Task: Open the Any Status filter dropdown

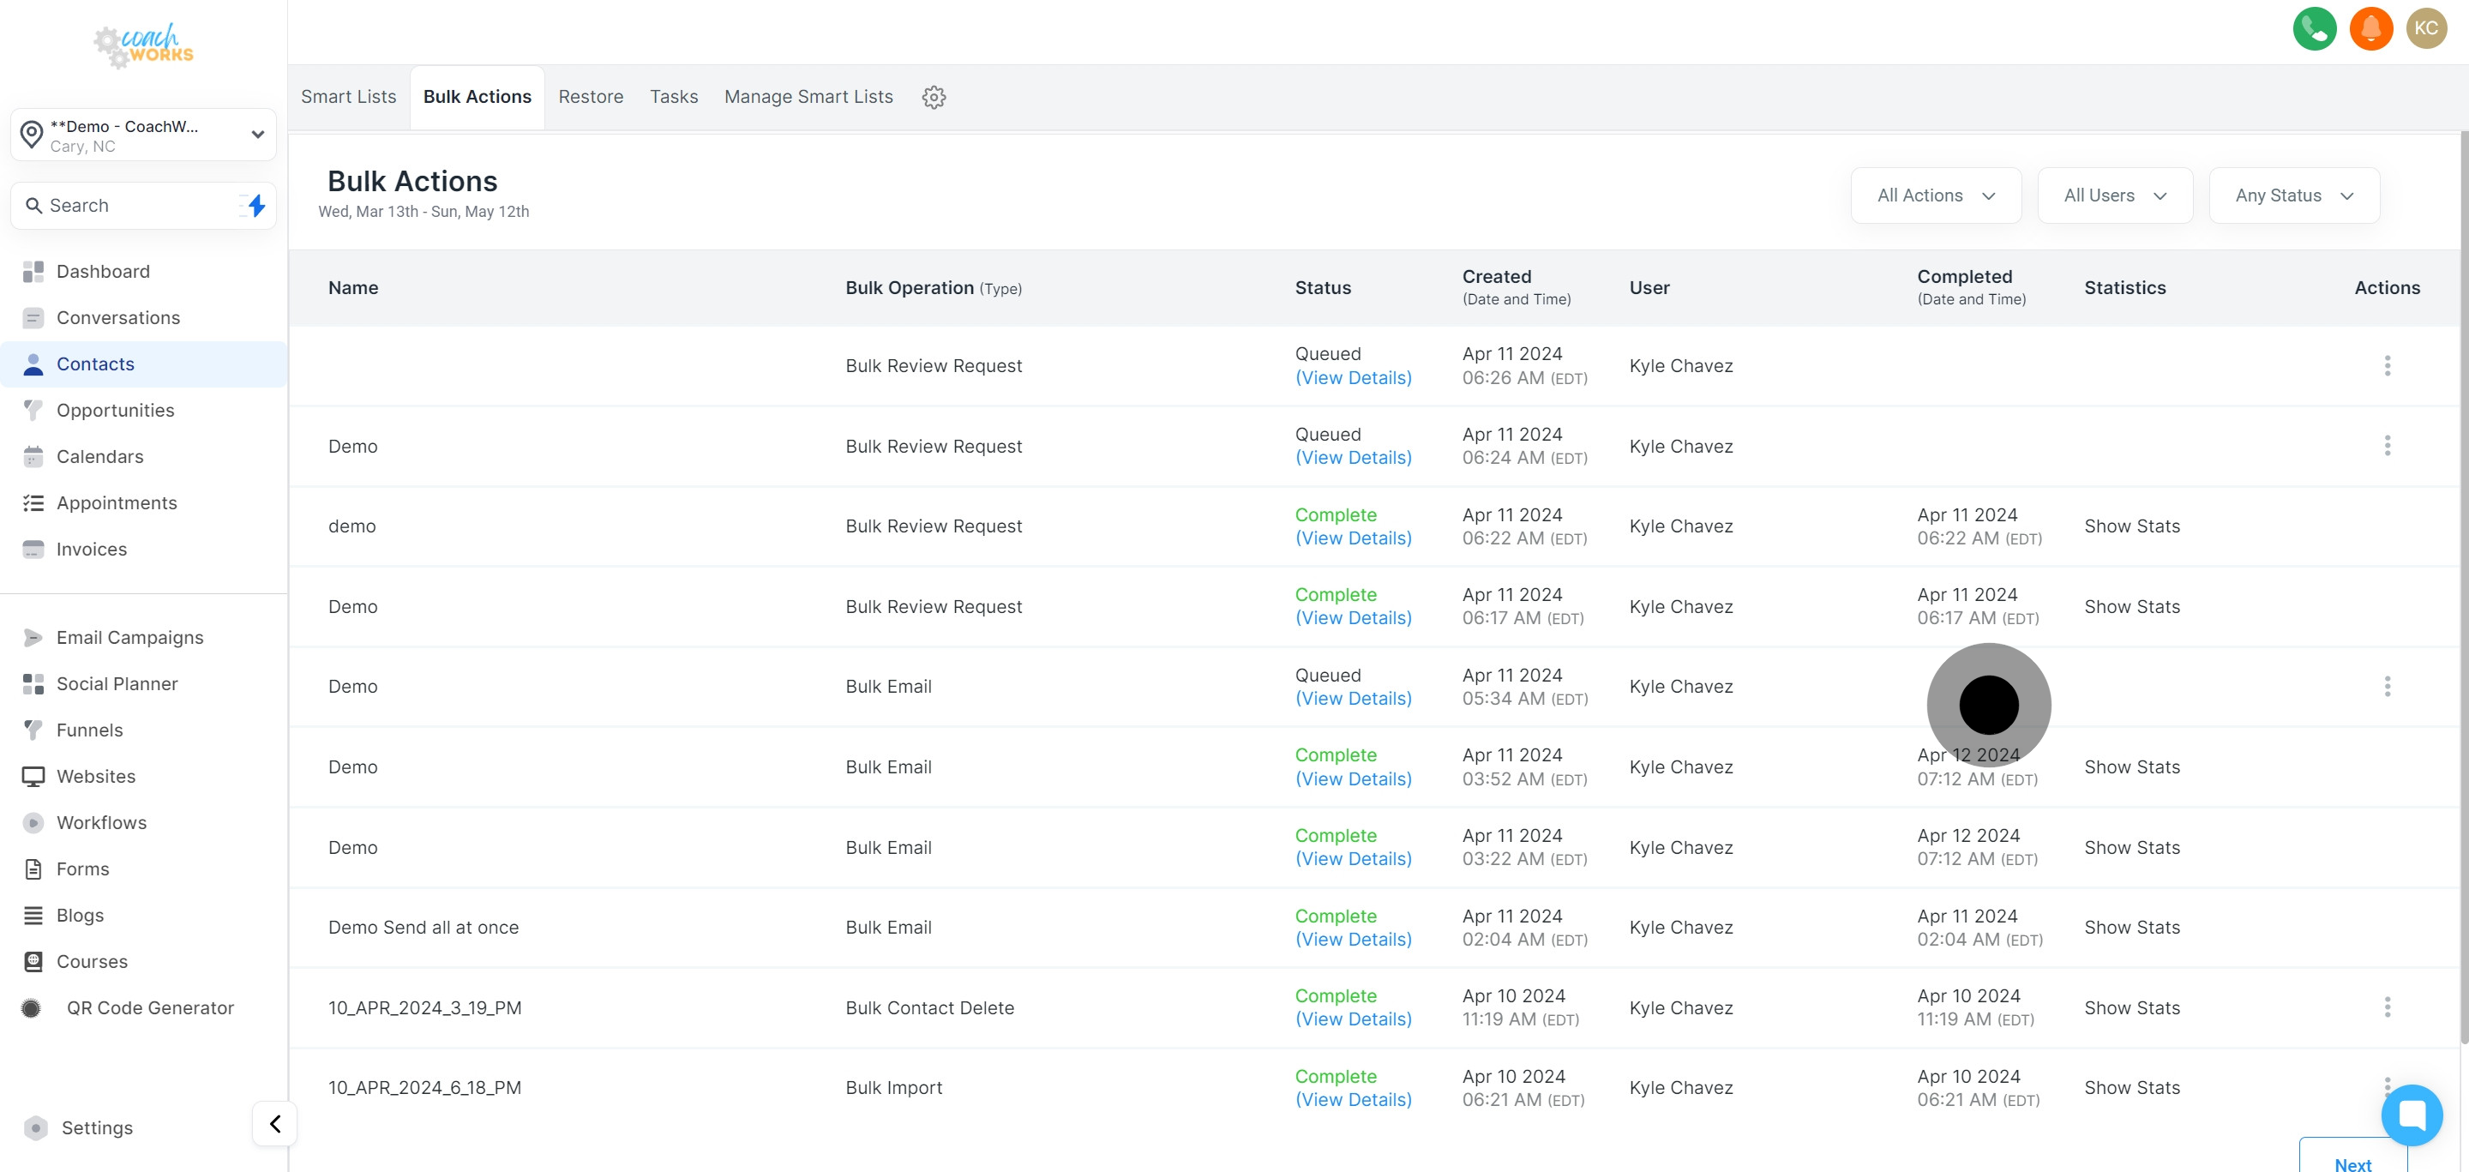Action: point(2293,195)
